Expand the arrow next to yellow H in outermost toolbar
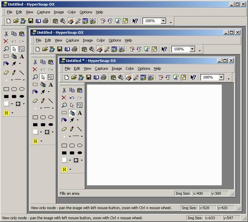This screenshot has width=248, height=222. [x=12, y=113]
